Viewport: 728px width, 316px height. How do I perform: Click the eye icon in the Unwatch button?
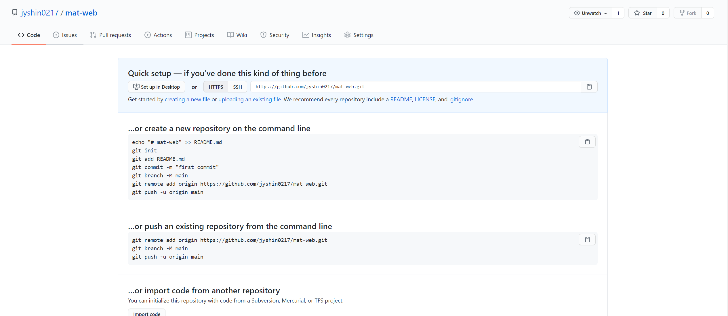(577, 13)
